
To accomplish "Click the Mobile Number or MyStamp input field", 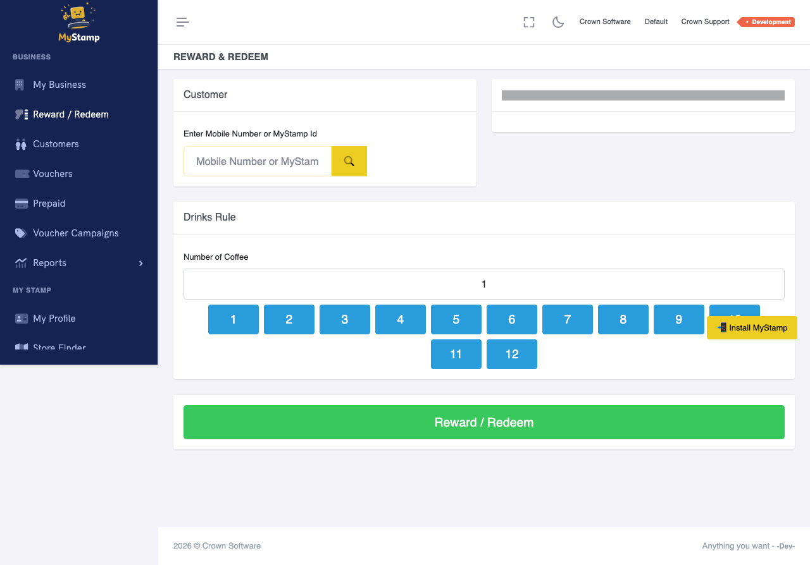I will 258,161.
